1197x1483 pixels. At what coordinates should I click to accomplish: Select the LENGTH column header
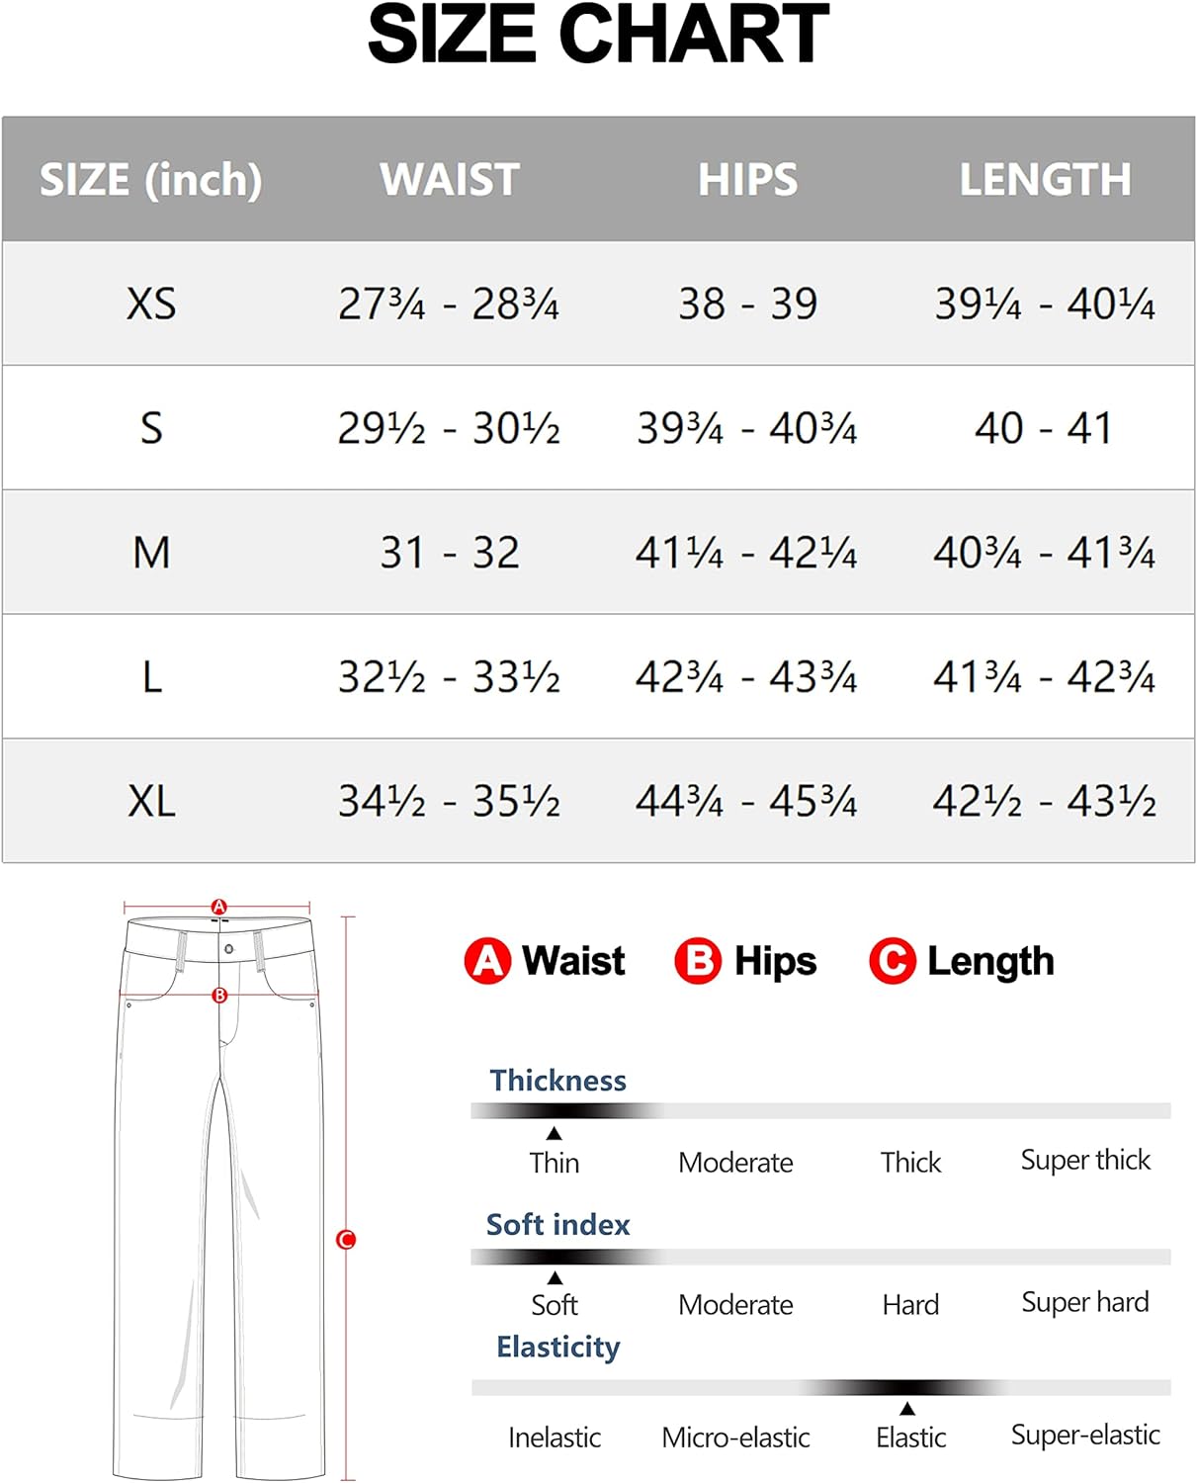pyautogui.click(x=1045, y=180)
